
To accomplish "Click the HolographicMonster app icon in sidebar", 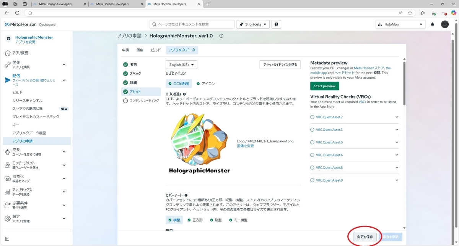I will pos(8,39).
